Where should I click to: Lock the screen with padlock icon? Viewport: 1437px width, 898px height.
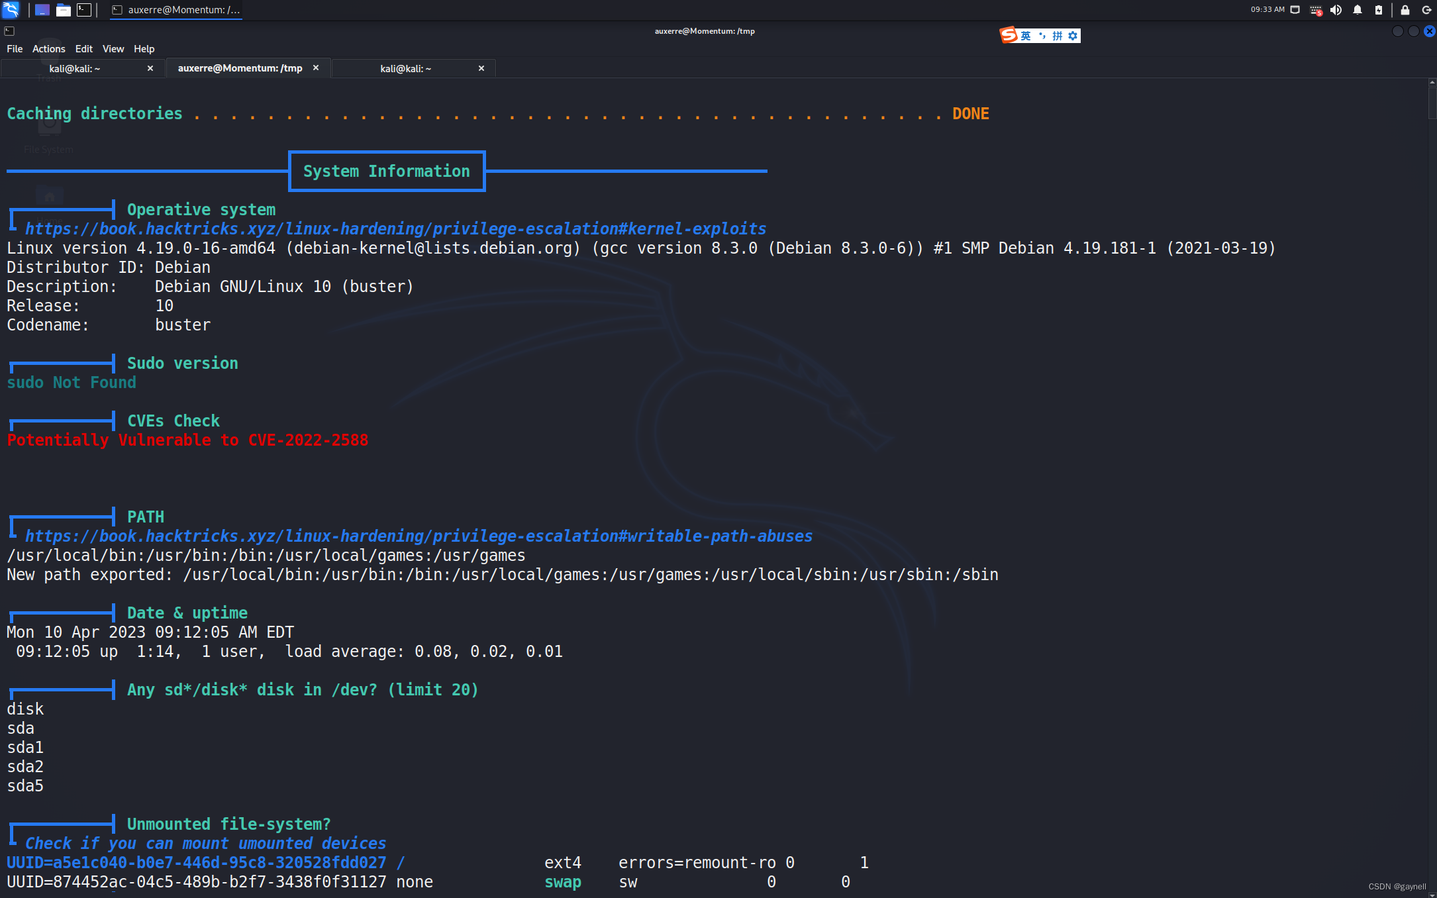tap(1405, 10)
